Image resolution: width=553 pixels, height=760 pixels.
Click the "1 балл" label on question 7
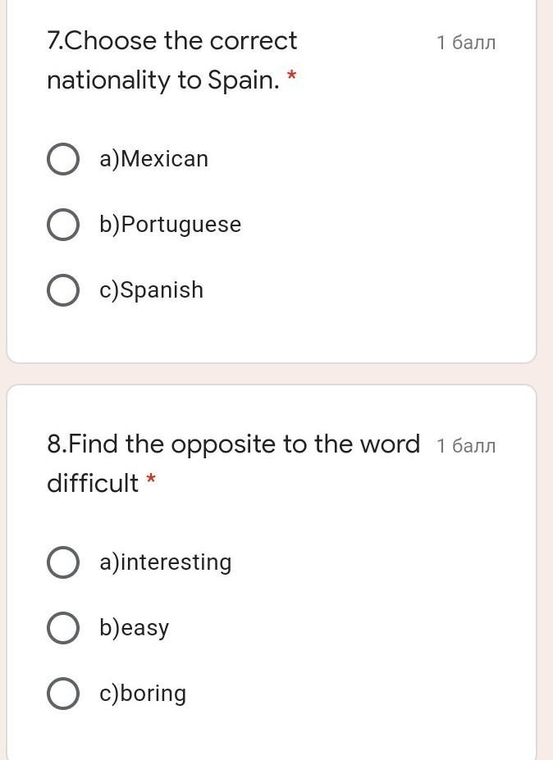(x=466, y=43)
